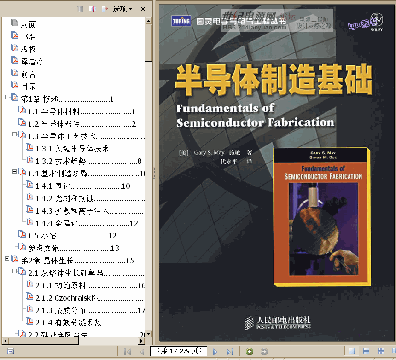Open the 选项 options dropdown
This screenshot has width=396, height=360.
[122, 9]
